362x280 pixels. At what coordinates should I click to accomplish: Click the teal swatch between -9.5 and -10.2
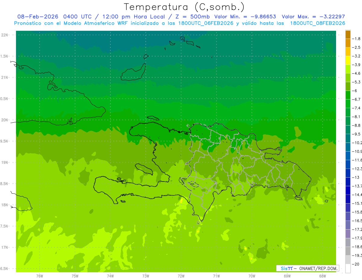coord(348,138)
